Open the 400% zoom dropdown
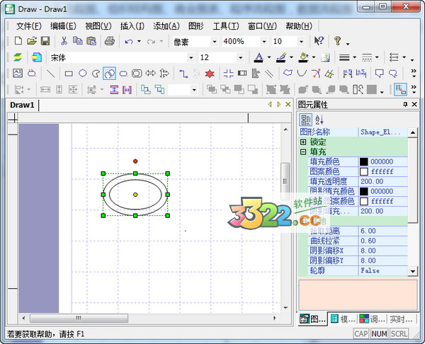425x344 pixels. (x=264, y=42)
